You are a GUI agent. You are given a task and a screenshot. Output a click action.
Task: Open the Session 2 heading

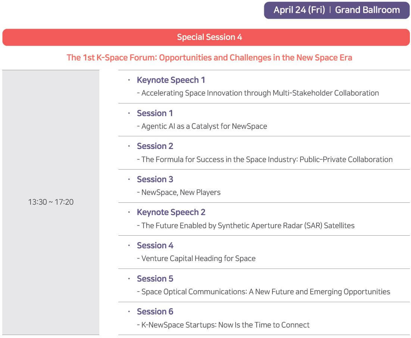155,146
